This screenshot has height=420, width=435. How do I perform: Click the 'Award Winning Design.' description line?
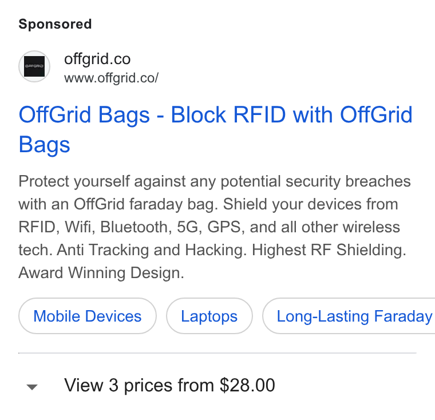[x=101, y=273]
